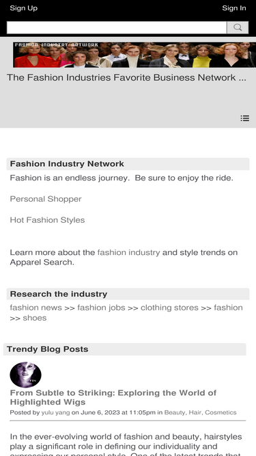The height and width of the screenshot is (456, 256).
Task: Open the Sign Up link
Action: [x=23, y=8]
